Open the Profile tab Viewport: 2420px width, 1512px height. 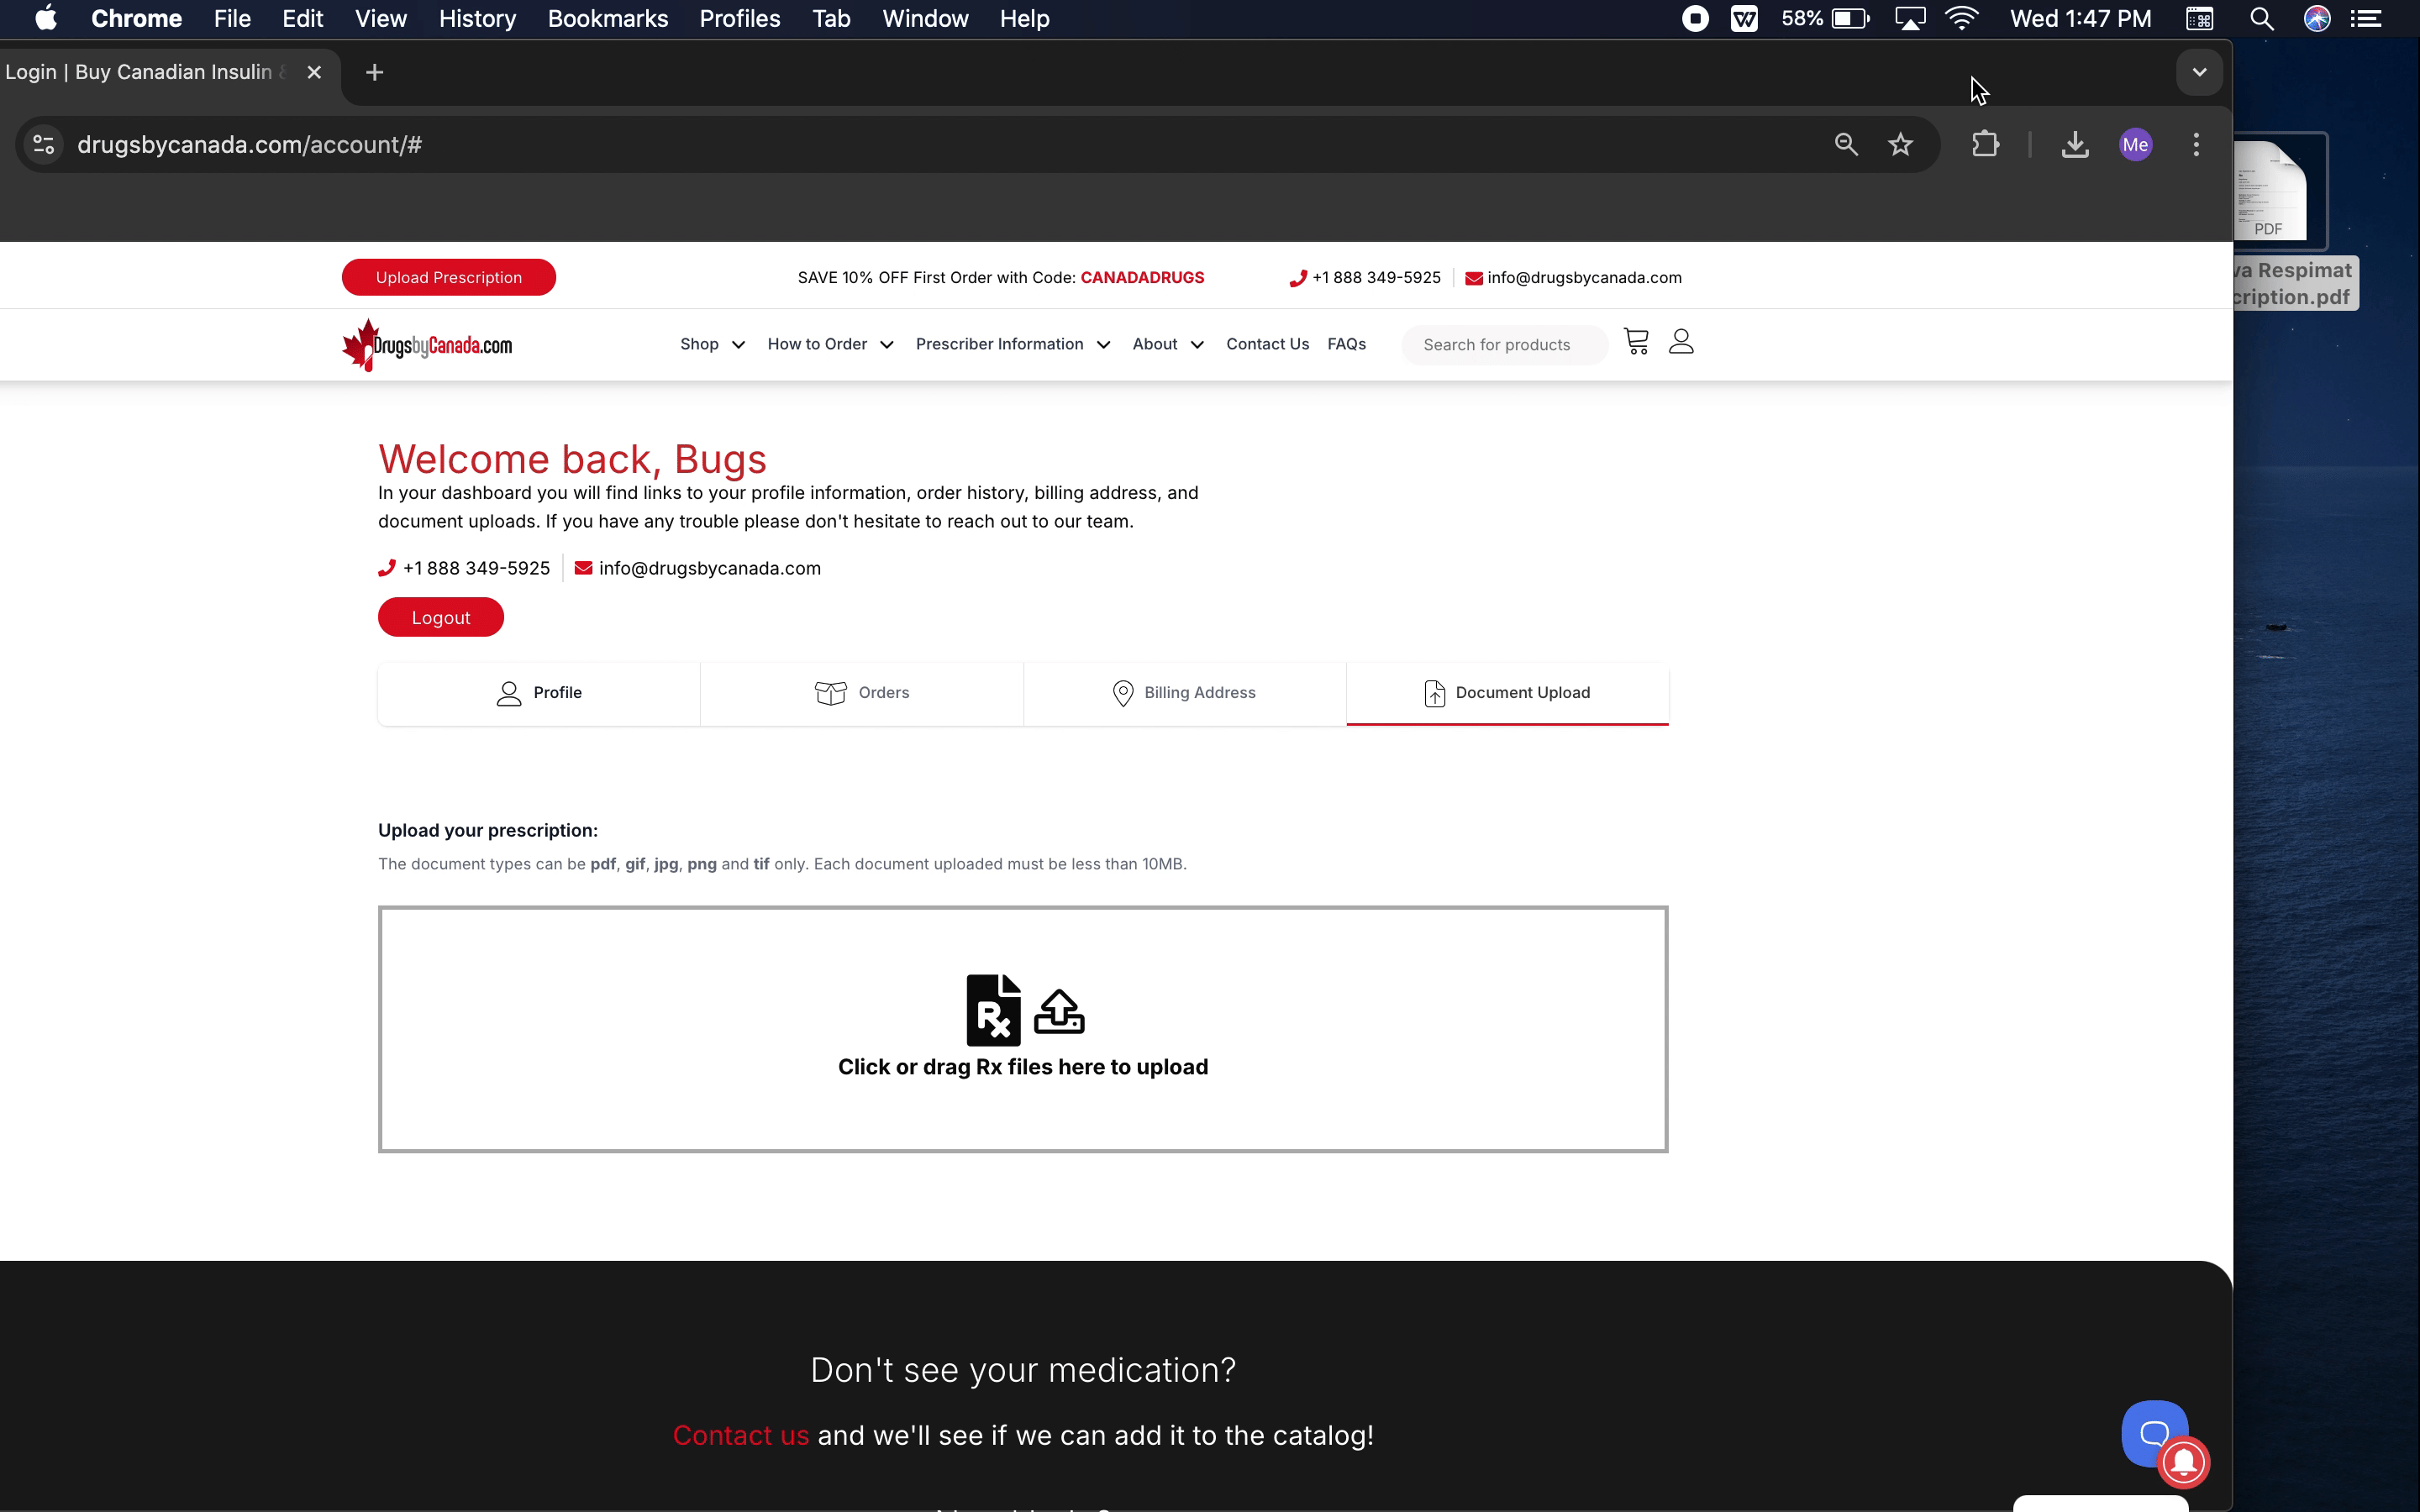click(x=539, y=693)
